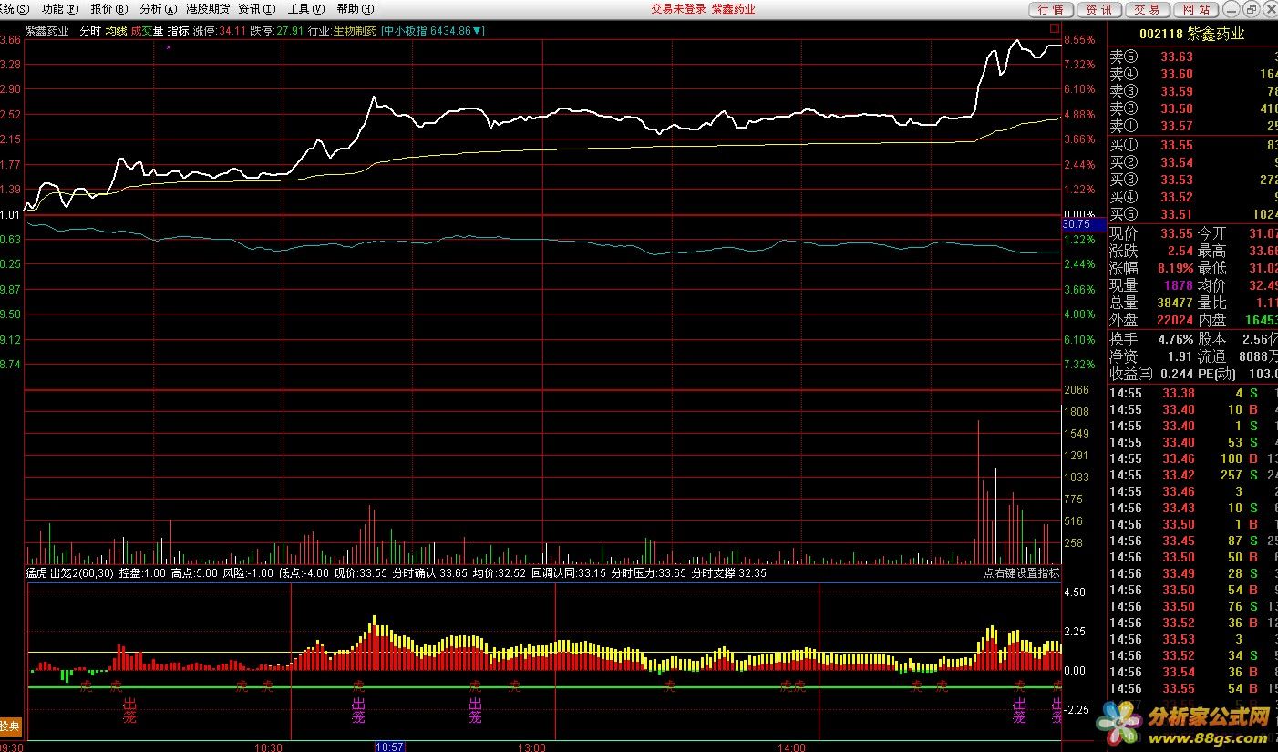Open the 工具(V) menu

coord(305,9)
